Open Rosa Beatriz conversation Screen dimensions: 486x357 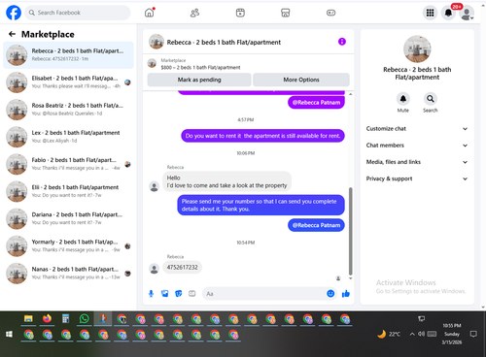point(68,110)
